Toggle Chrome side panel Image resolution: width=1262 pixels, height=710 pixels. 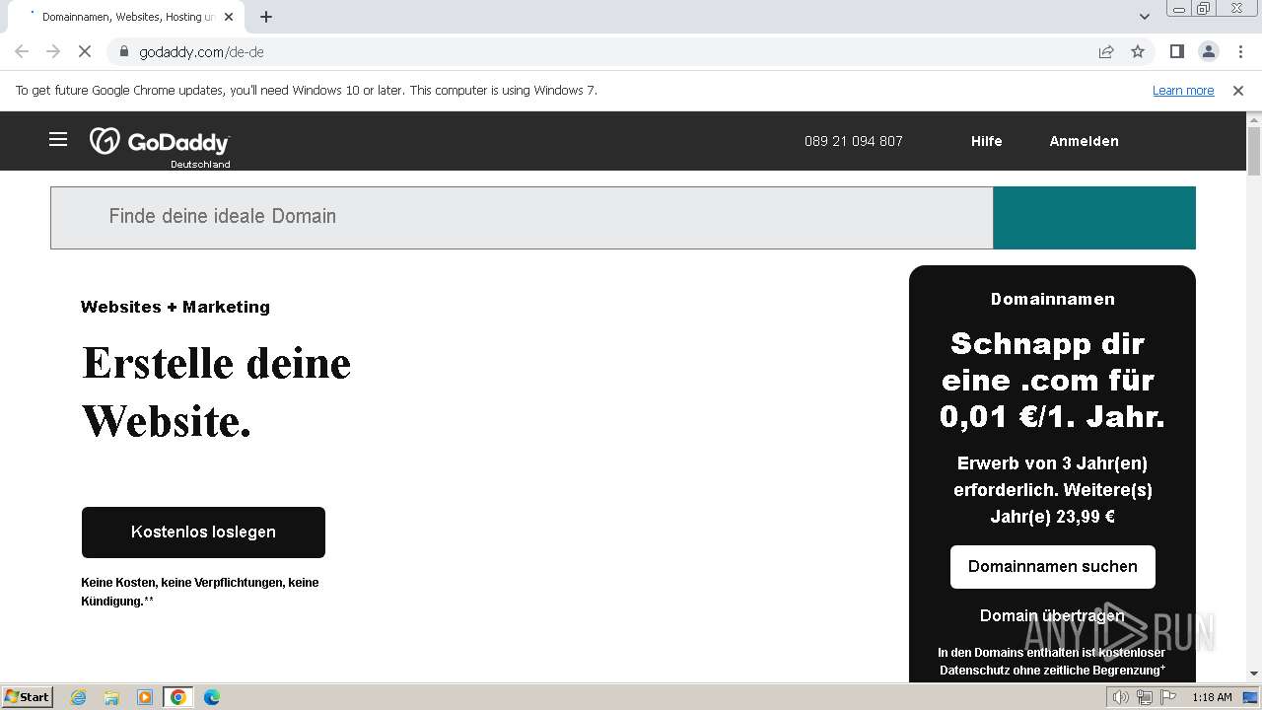pyautogui.click(x=1176, y=51)
